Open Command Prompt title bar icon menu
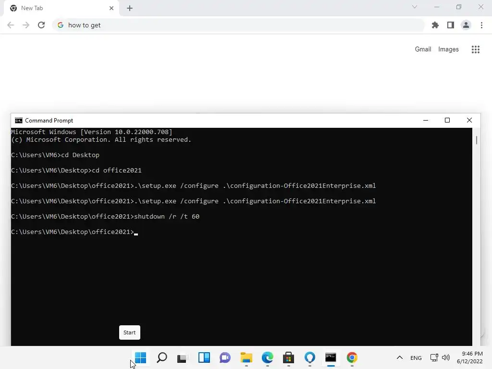This screenshot has width=492, height=369. (19, 121)
